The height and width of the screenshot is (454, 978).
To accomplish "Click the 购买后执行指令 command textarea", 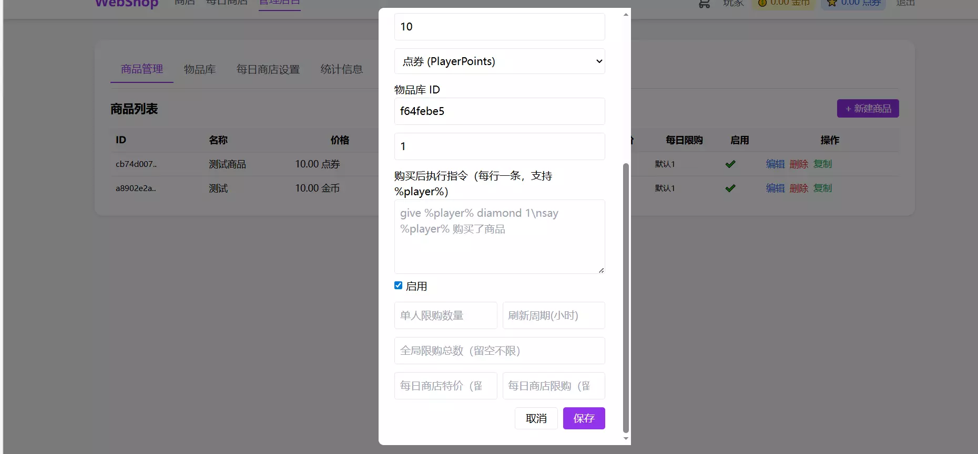I will click(500, 237).
